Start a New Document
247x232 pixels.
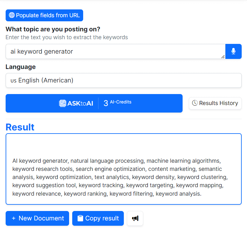(x=37, y=218)
